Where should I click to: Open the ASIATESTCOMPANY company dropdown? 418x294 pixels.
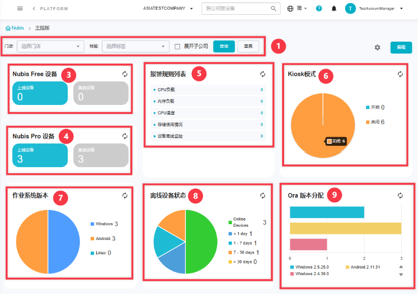(168, 9)
